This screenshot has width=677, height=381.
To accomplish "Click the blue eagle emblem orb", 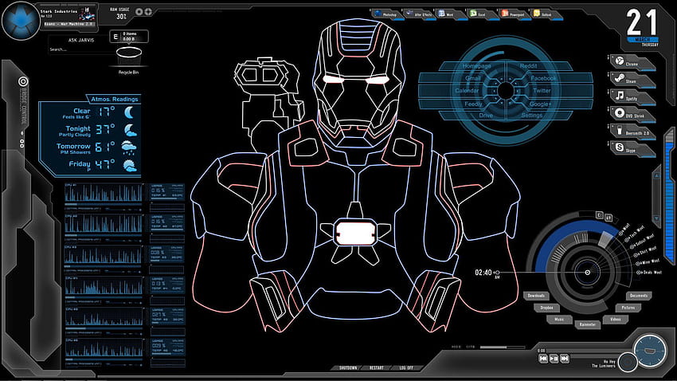I will tap(20, 20).
